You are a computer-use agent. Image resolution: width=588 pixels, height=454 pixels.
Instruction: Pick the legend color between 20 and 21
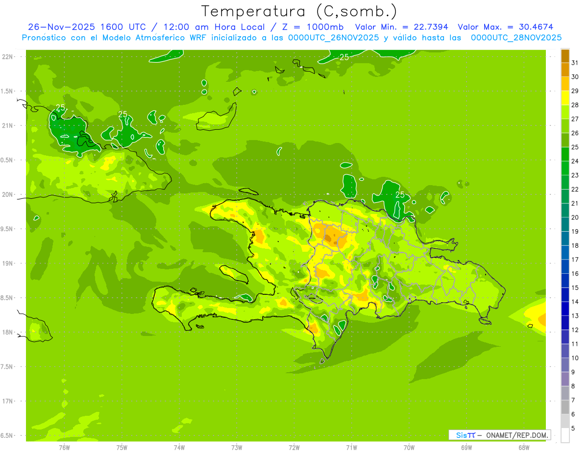[565, 210]
